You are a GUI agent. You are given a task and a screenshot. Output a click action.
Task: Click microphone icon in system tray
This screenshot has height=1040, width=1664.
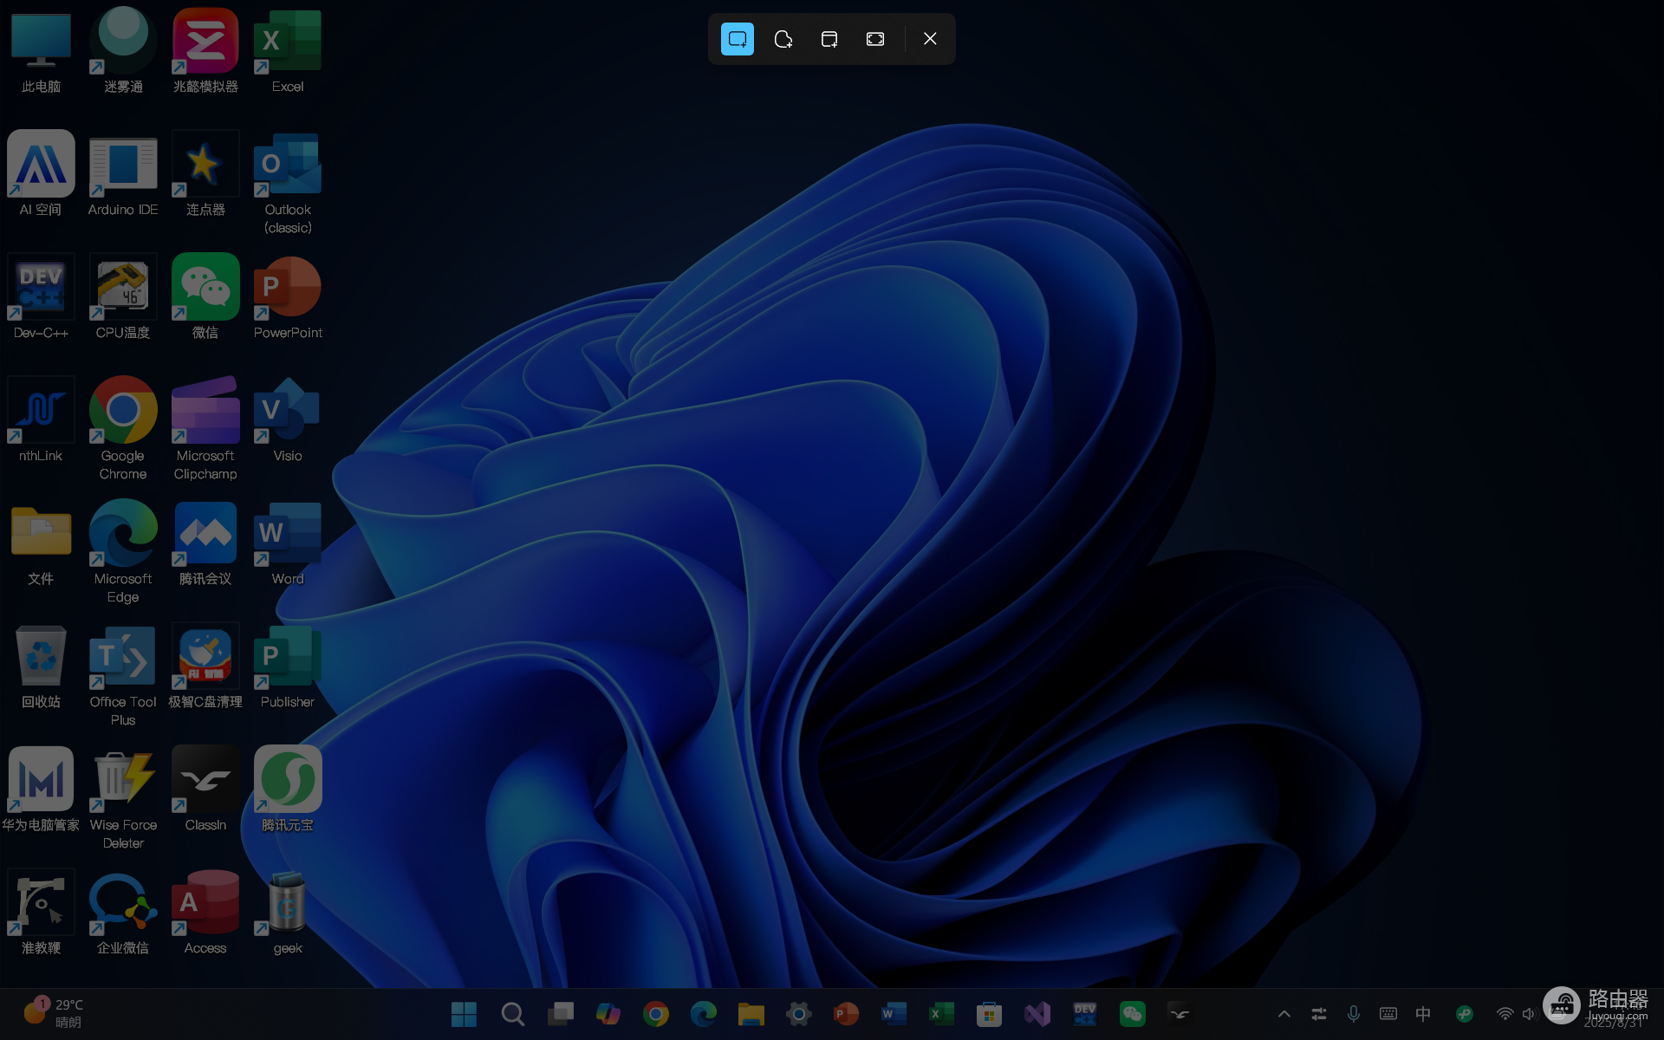pos(1354,1013)
